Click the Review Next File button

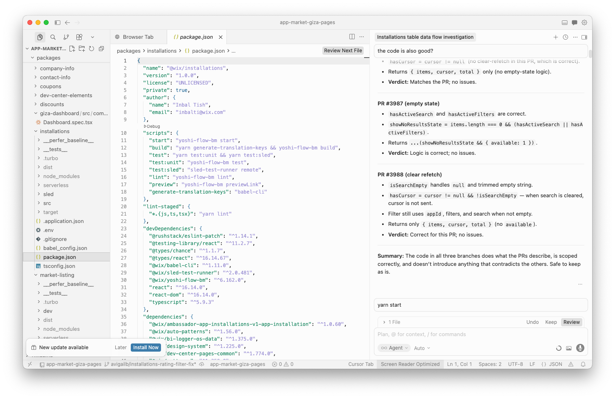click(343, 51)
